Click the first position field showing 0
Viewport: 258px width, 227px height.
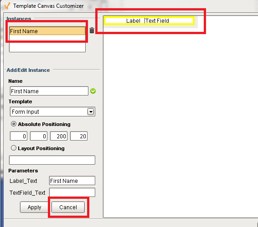(19, 136)
